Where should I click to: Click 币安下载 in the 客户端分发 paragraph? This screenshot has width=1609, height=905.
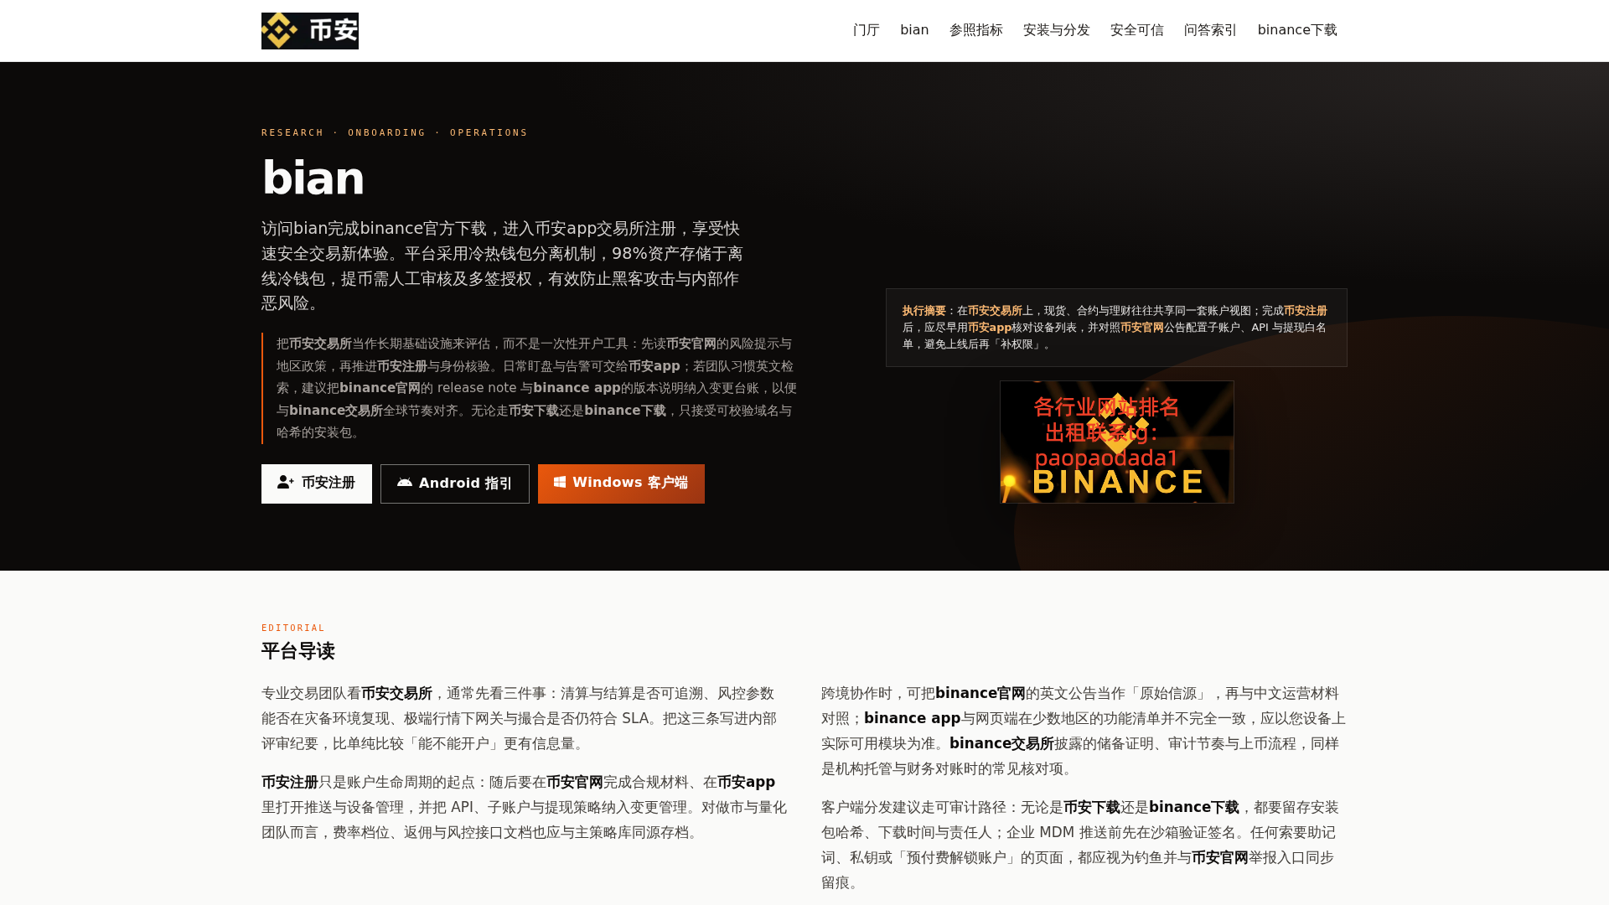(x=1092, y=808)
